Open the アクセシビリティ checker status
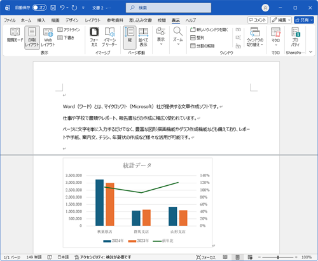The width and height of the screenshot is (318, 261). (102, 257)
